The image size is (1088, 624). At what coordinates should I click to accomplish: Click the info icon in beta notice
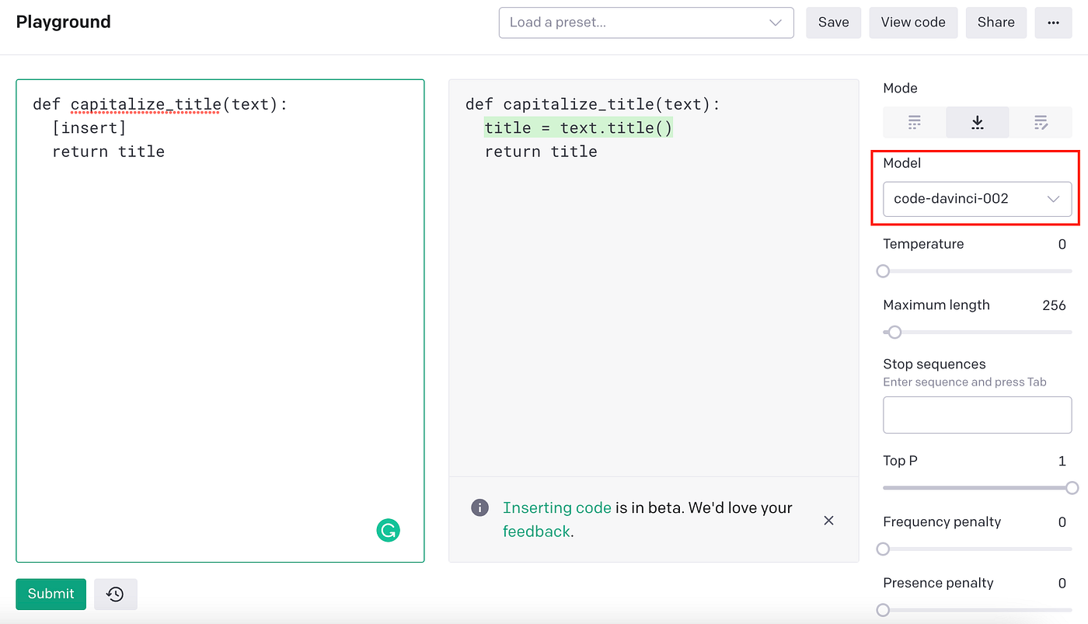[x=480, y=507]
